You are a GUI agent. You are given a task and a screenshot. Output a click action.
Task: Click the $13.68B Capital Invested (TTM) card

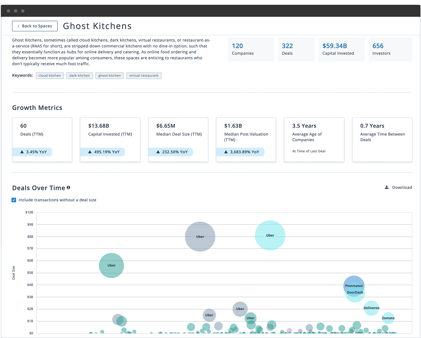(x=110, y=140)
